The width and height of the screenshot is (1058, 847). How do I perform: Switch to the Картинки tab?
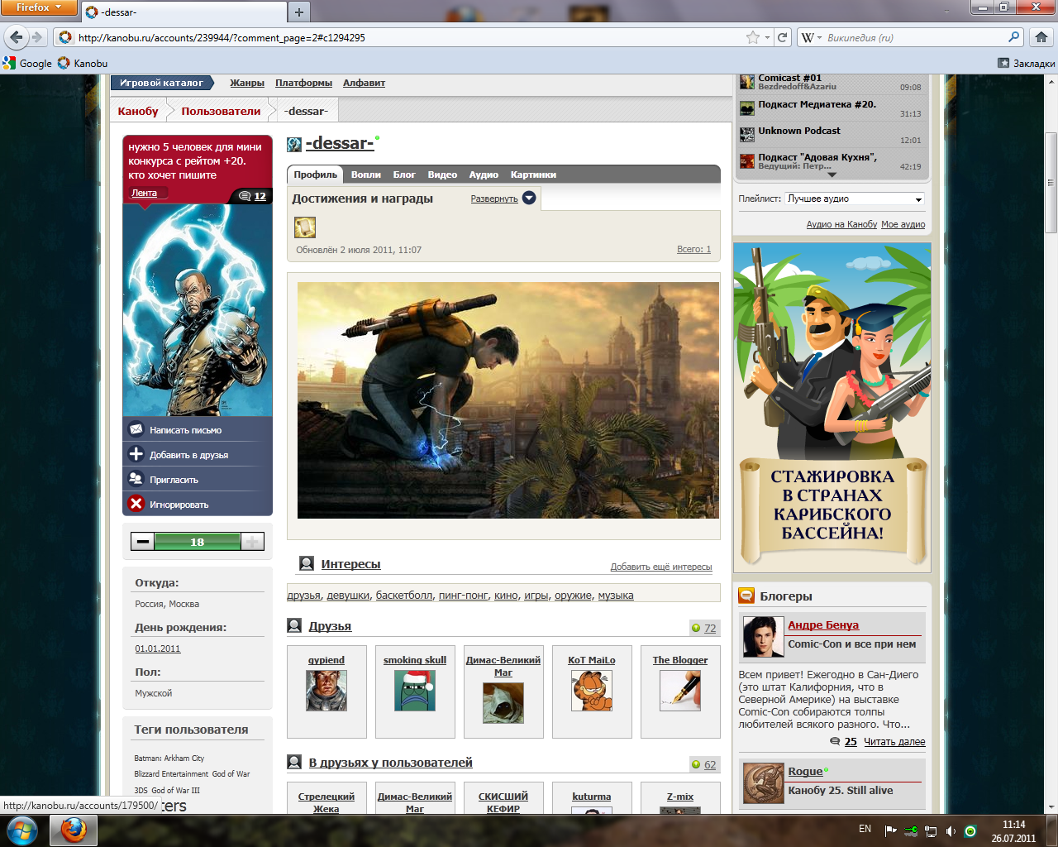[533, 175]
